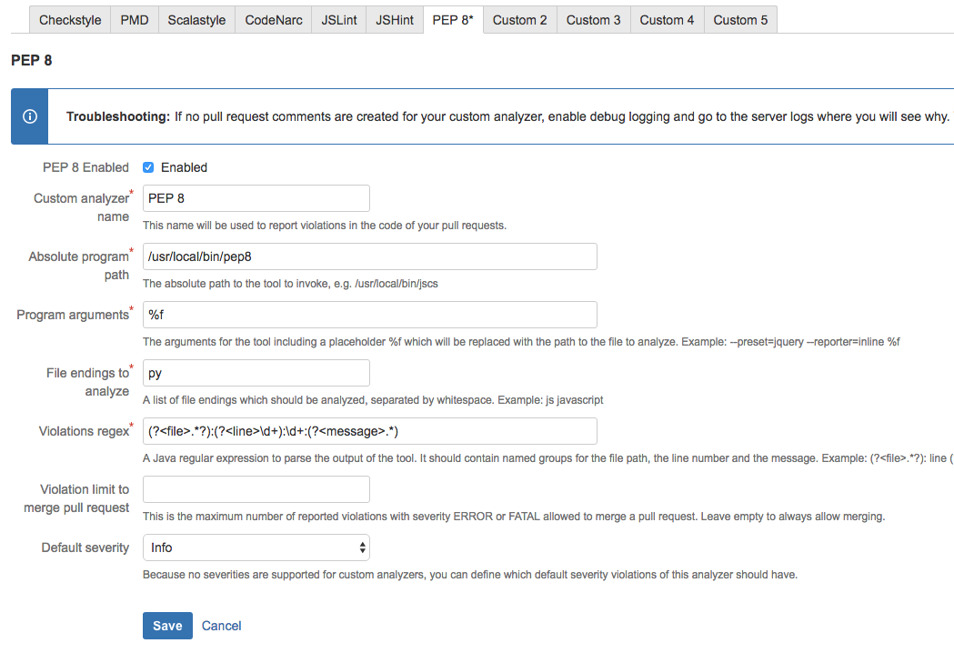Image resolution: width=954 pixels, height=653 pixels.
Task: Open the PMD tab
Action: [x=135, y=20]
